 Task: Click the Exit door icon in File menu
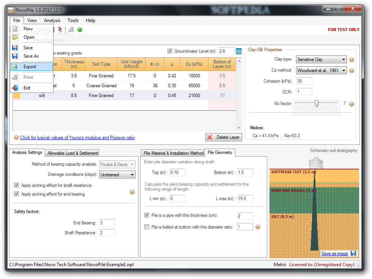coord(15,88)
